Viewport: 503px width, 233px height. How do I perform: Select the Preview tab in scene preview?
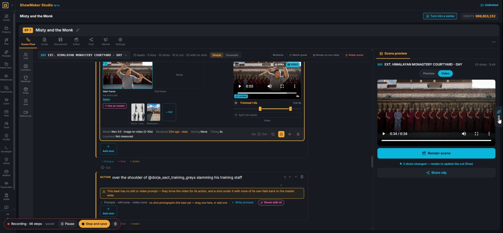429,73
